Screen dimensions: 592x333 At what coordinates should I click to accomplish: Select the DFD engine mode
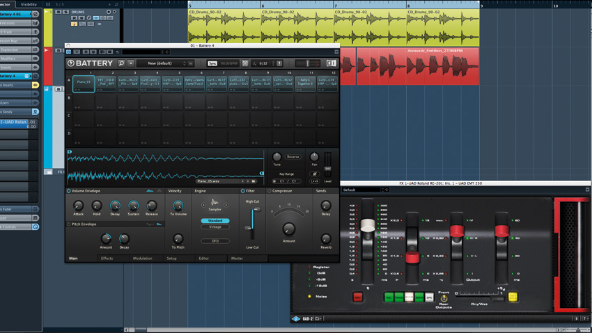[x=215, y=241]
